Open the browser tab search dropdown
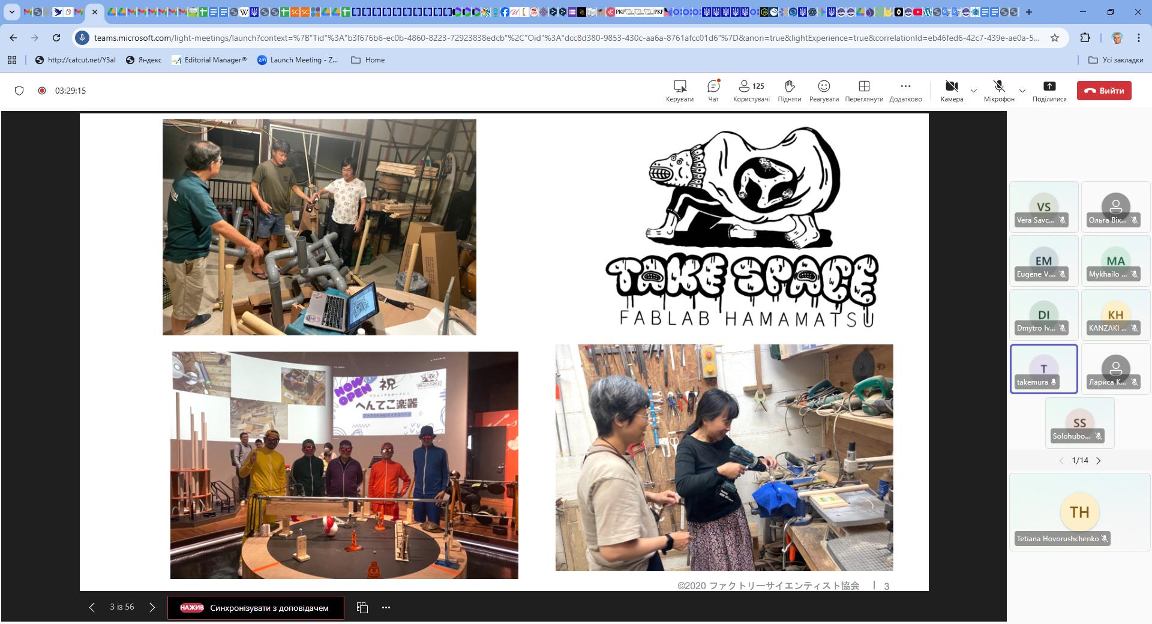Image resolution: width=1152 pixels, height=624 pixels. (x=11, y=12)
